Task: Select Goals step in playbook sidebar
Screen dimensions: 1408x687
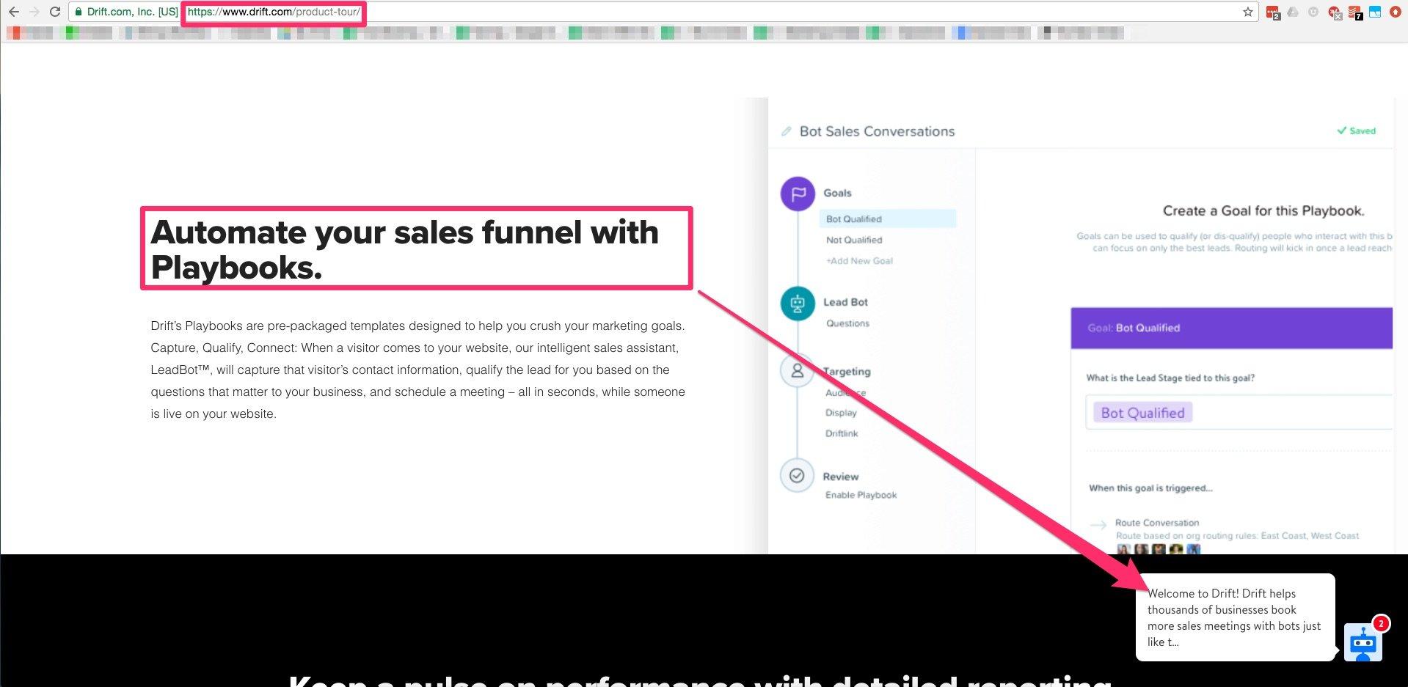Action: [x=837, y=193]
